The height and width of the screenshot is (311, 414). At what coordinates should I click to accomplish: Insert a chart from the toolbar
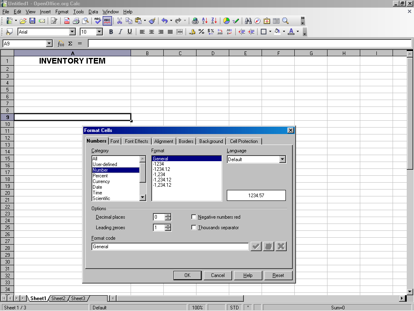click(x=226, y=21)
